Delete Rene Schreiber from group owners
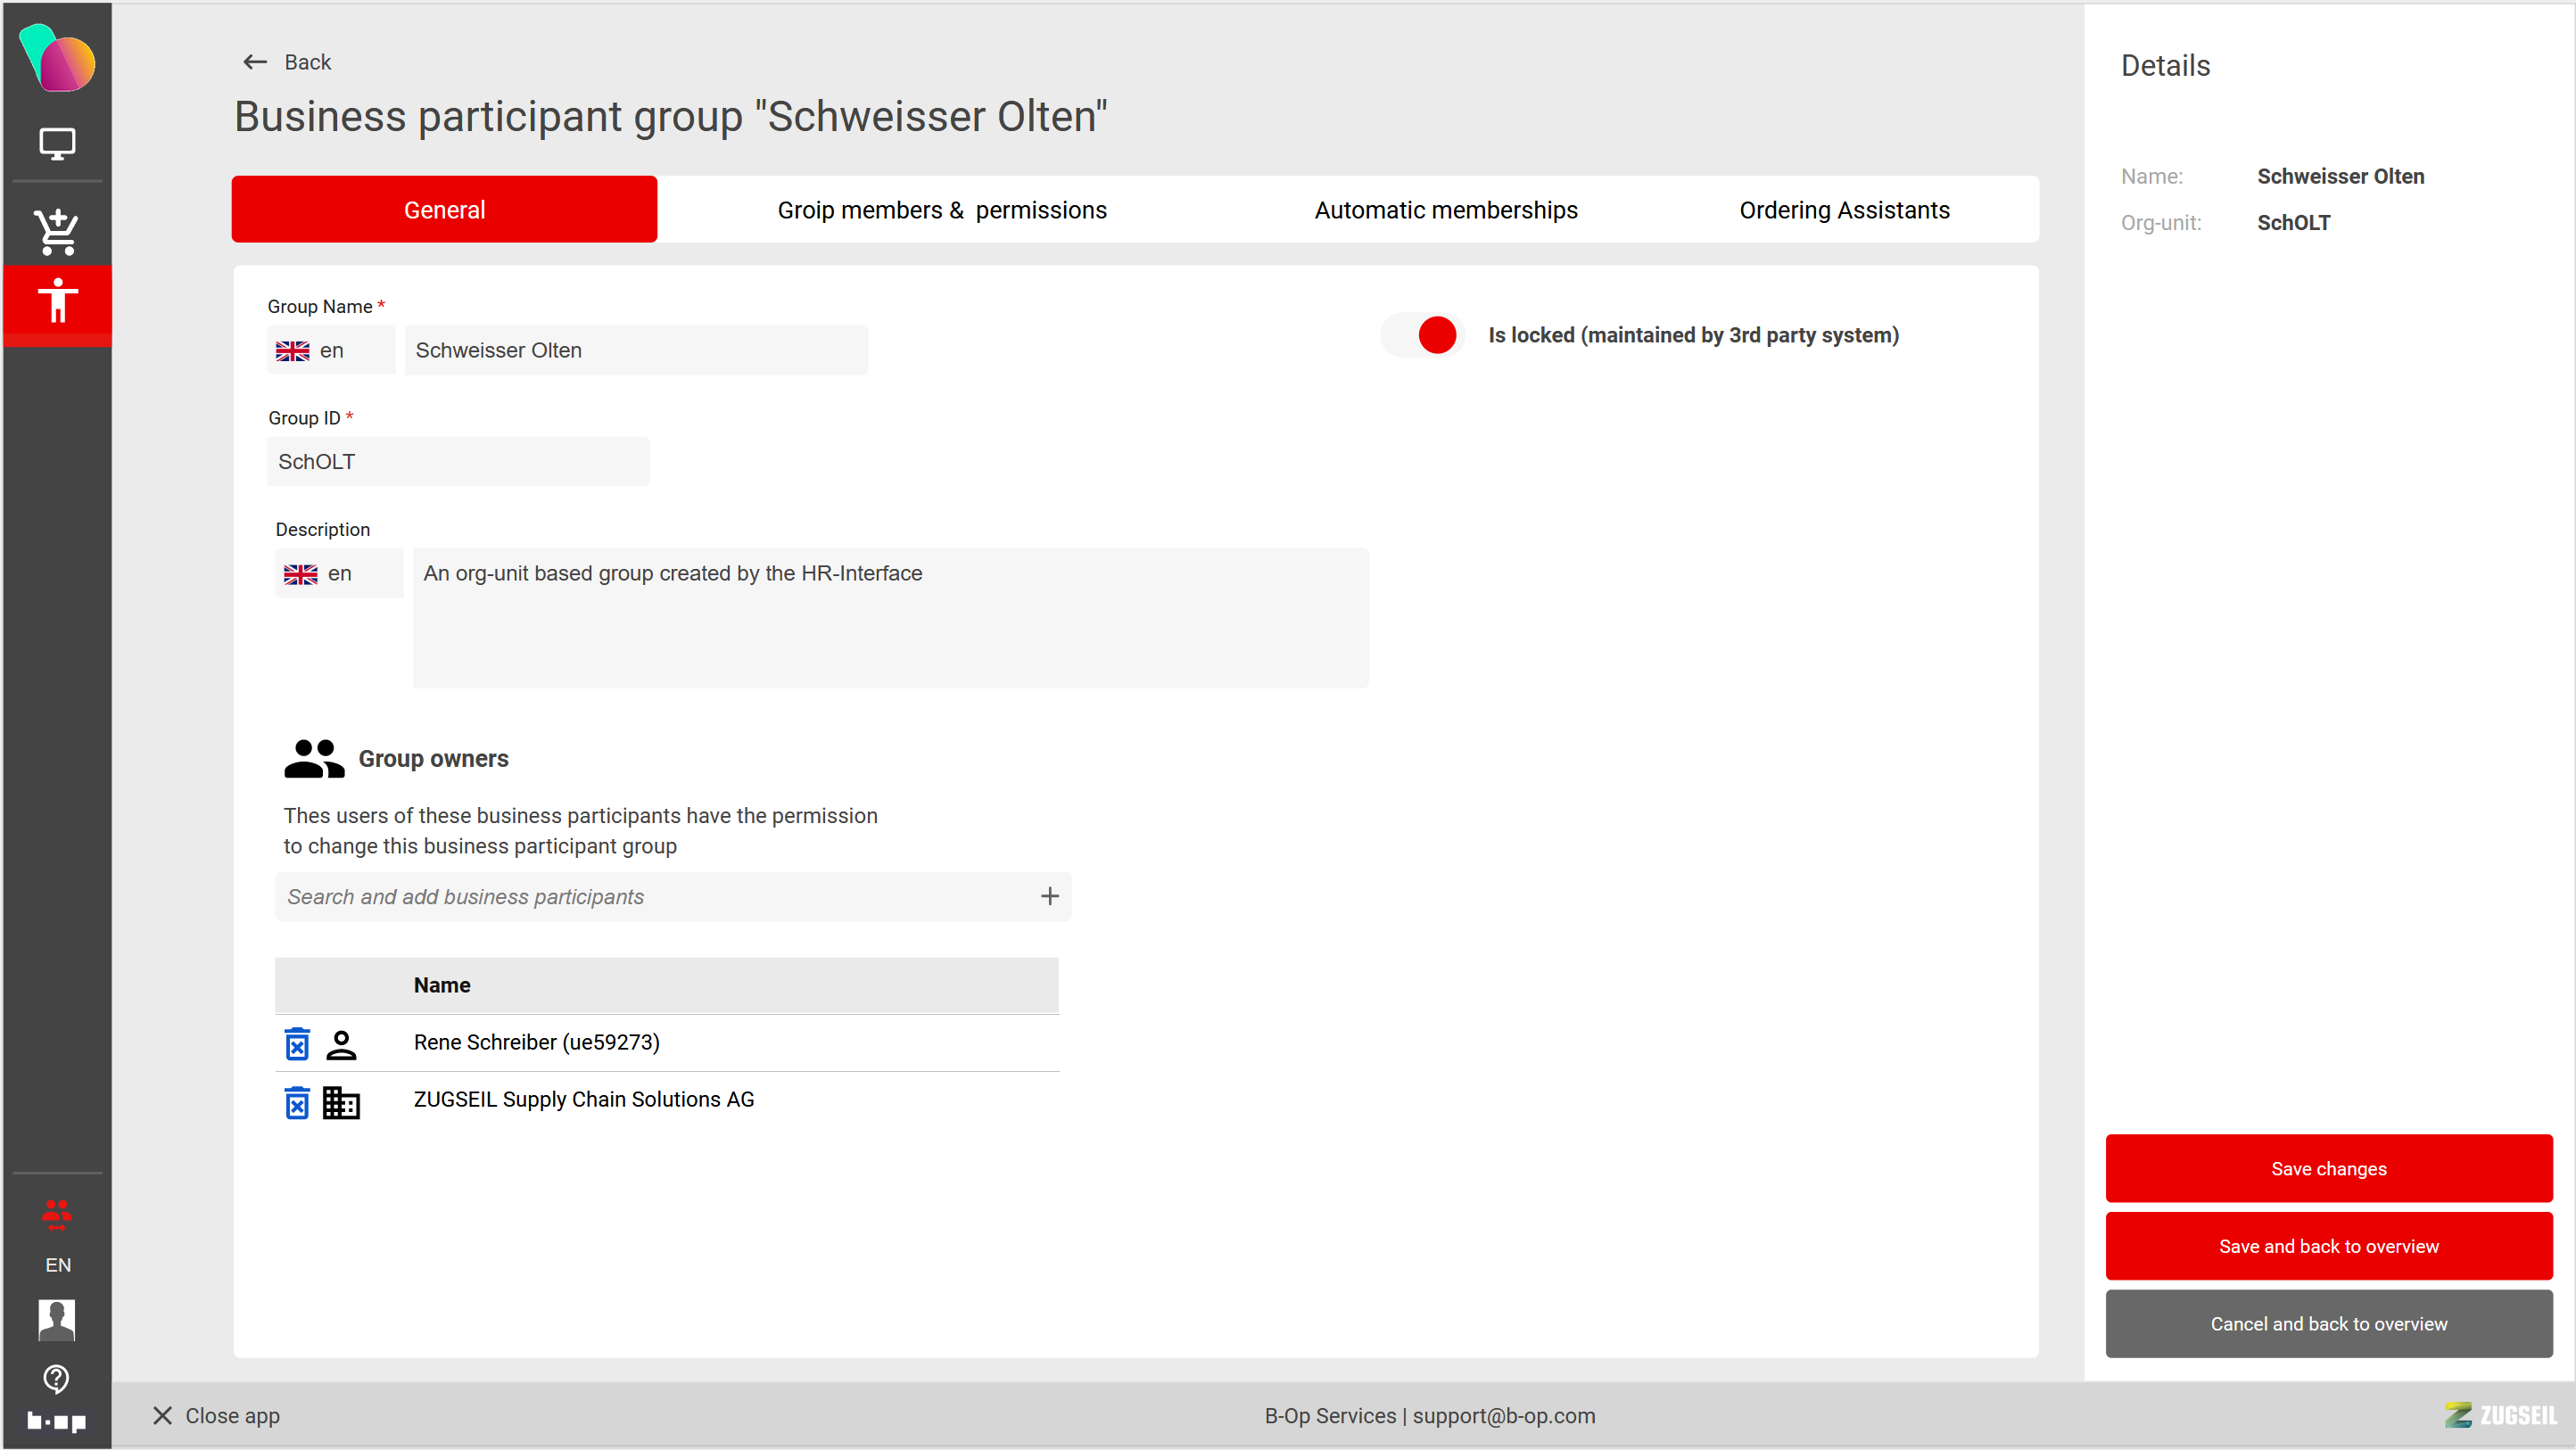The image size is (2576, 1450). [297, 1044]
